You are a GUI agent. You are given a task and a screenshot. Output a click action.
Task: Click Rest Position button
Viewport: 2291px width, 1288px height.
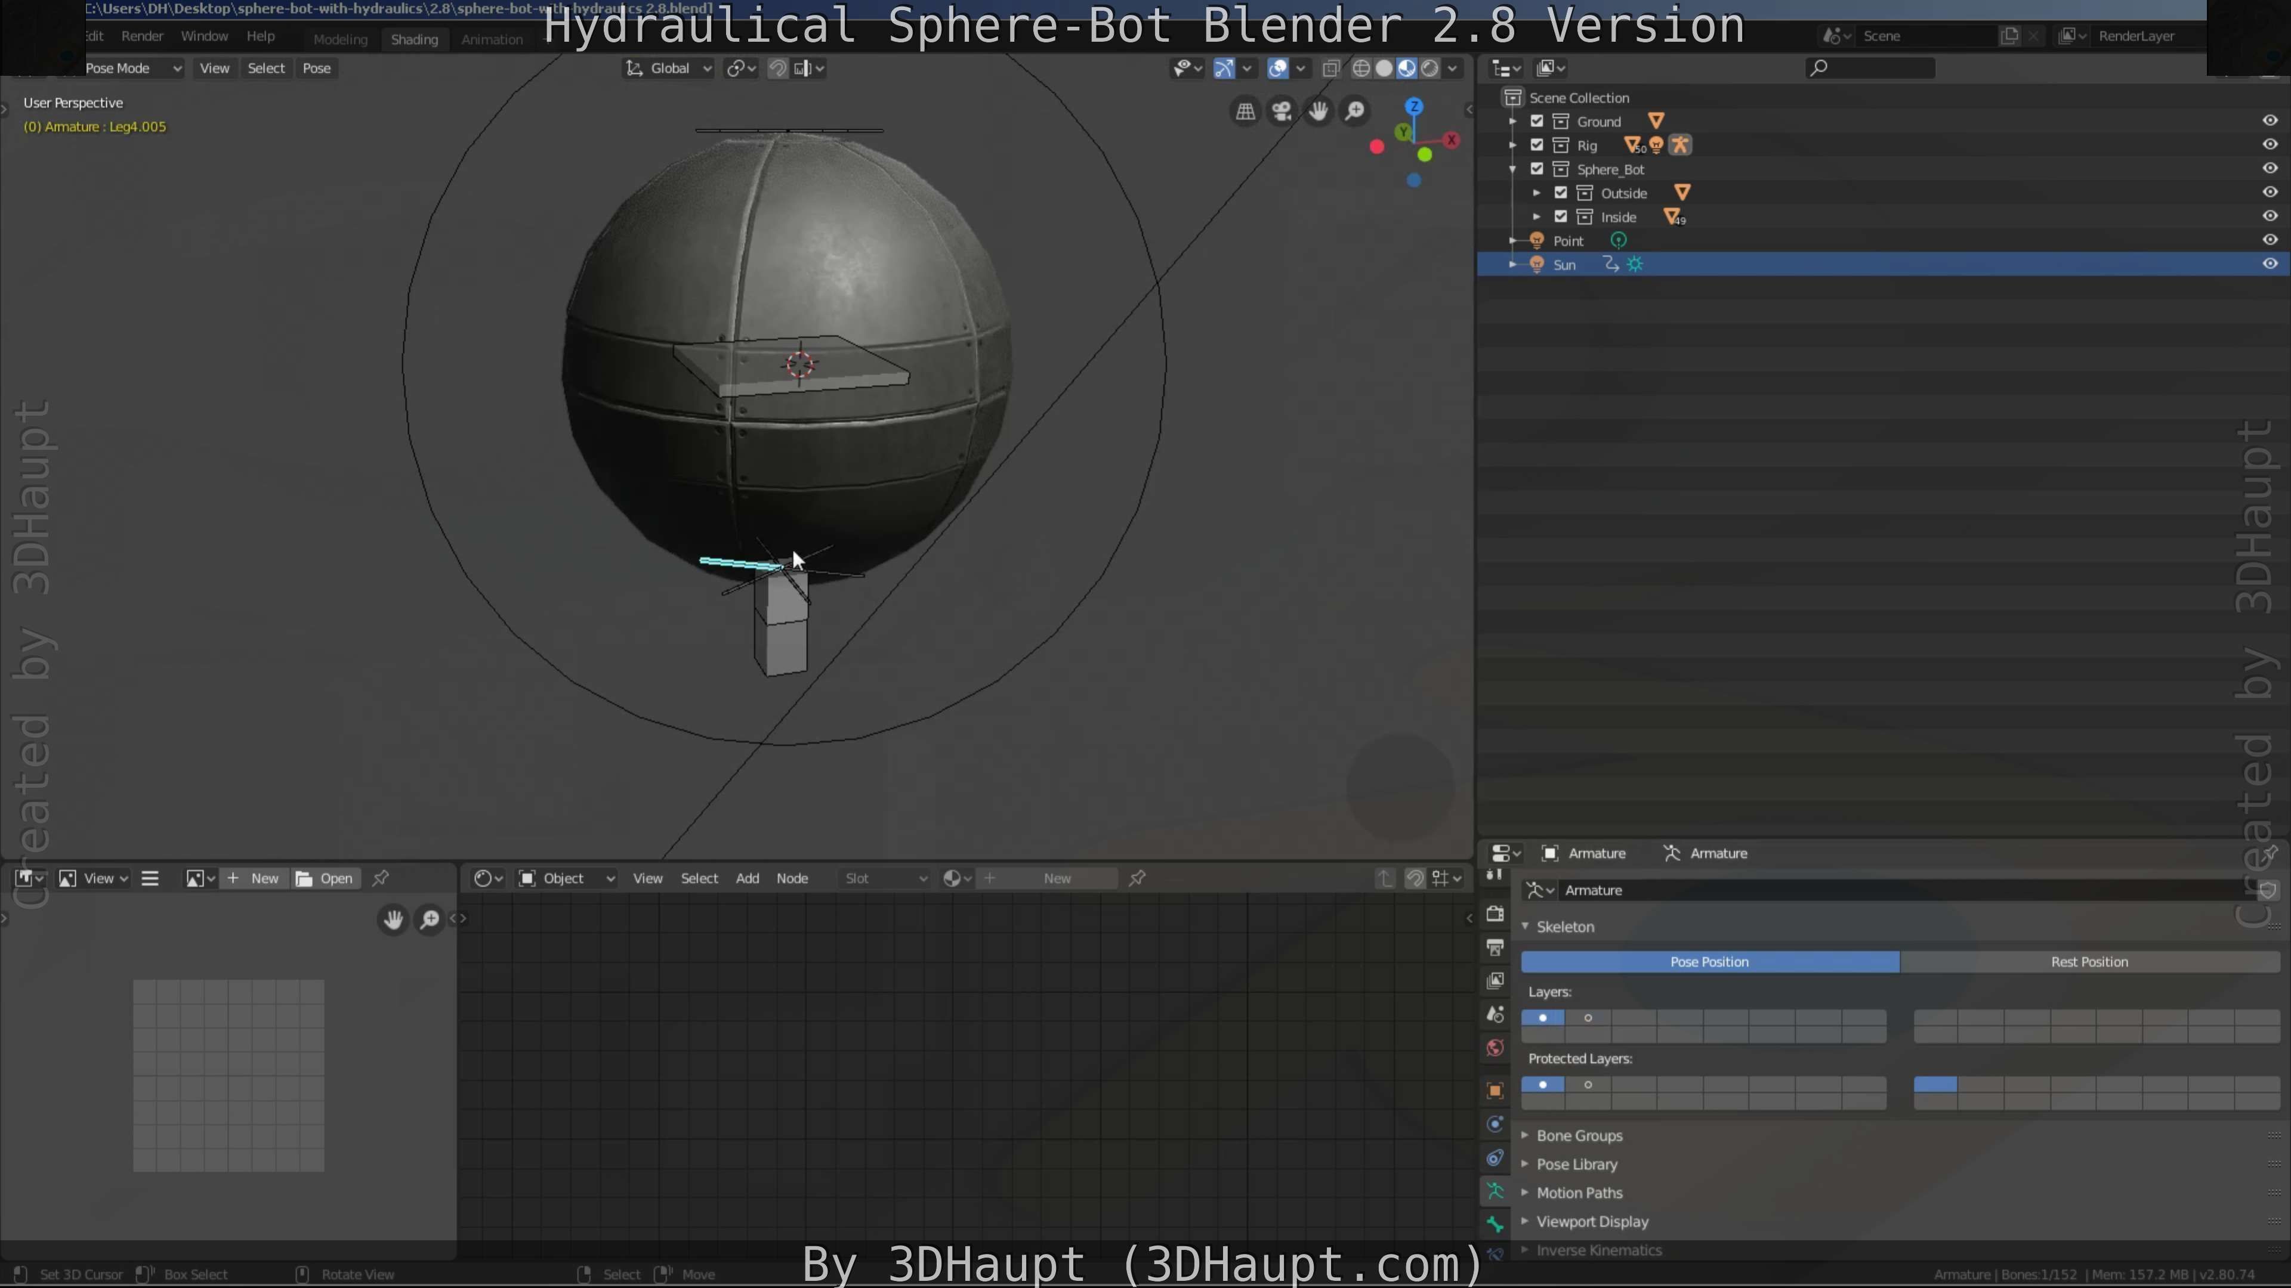pyautogui.click(x=2089, y=962)
